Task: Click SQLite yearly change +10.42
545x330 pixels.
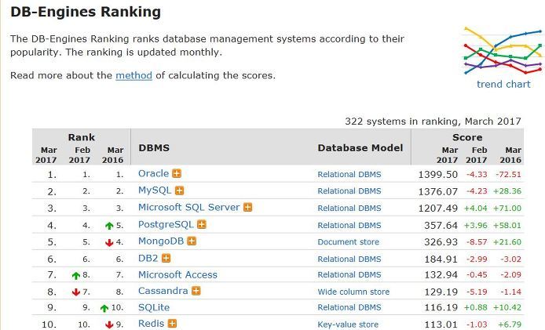Action: [507, 307]
